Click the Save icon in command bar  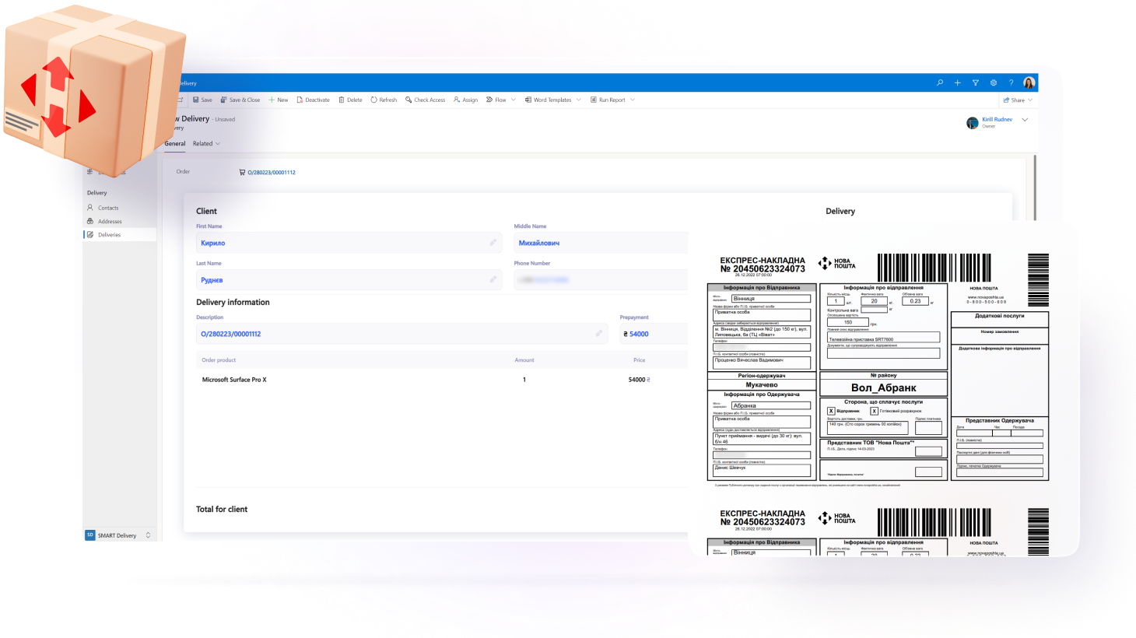[196, 100]
